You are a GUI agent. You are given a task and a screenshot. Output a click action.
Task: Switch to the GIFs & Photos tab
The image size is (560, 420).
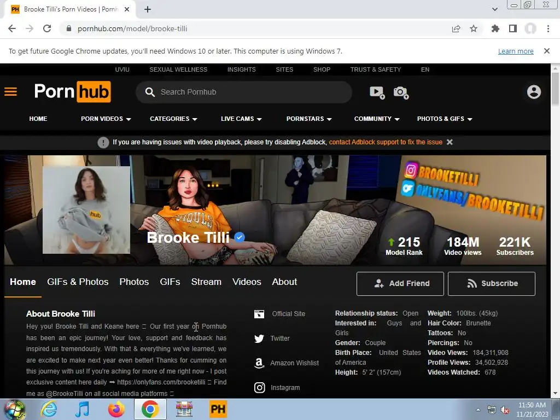78,282
